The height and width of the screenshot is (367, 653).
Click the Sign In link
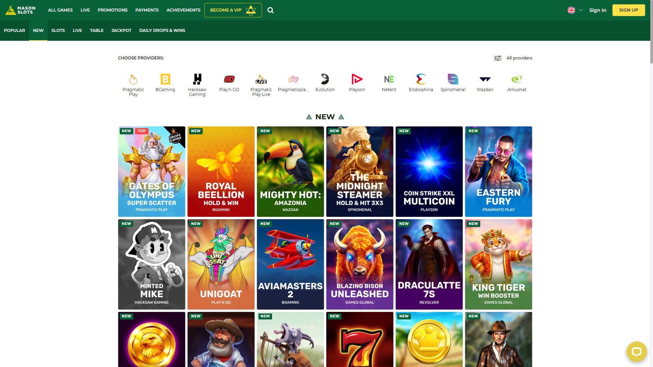point(598,10)
